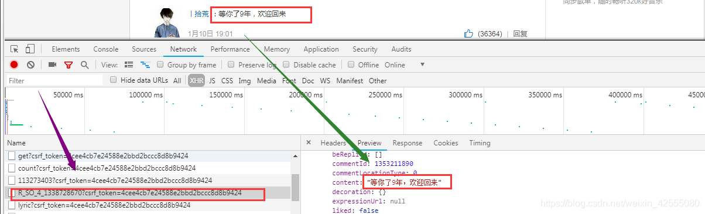This screenshot has width=705, height=214.
Task: Open the commenter's avatar image
Action: click(x=166, y=23)
